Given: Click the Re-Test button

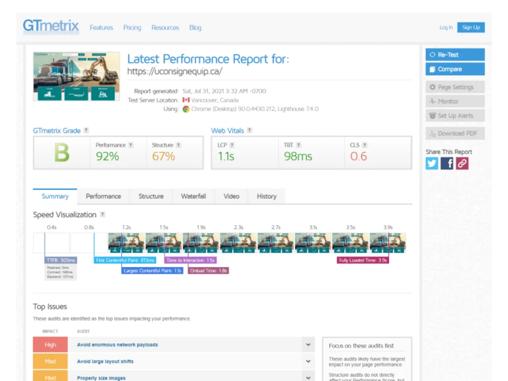Looking at the screenshot, I should click(x=455, y=55).
